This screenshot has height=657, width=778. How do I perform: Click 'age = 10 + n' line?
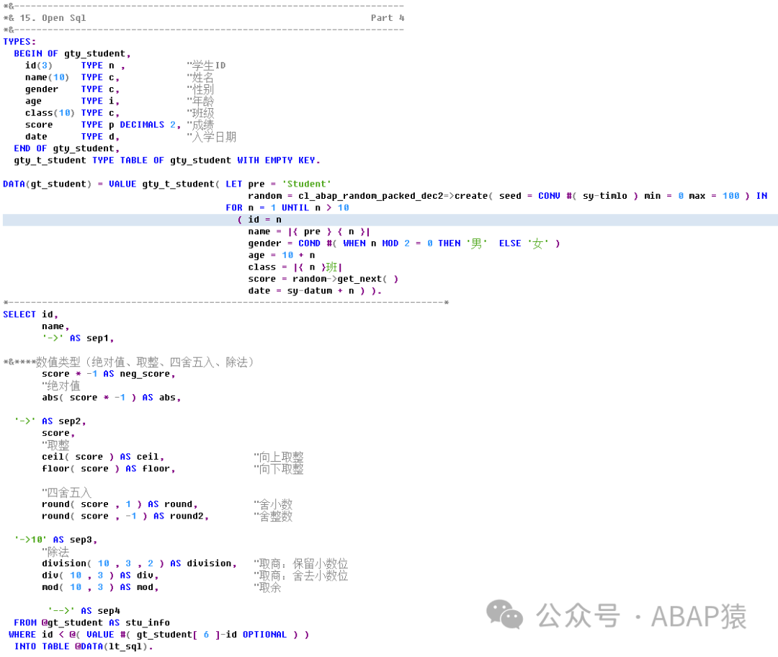point(282,256)
